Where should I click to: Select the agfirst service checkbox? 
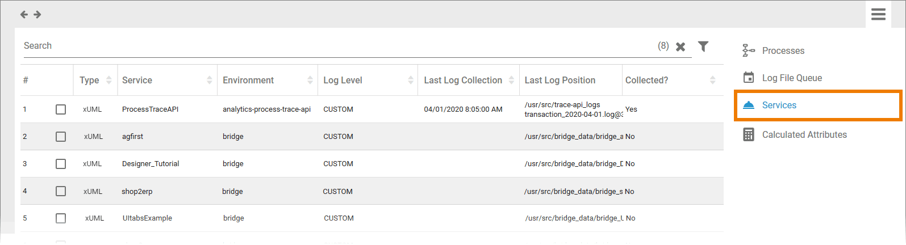tap(61, 137)
